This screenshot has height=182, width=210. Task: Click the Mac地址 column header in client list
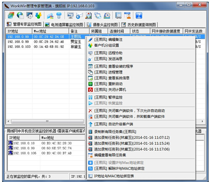point(50,31)
